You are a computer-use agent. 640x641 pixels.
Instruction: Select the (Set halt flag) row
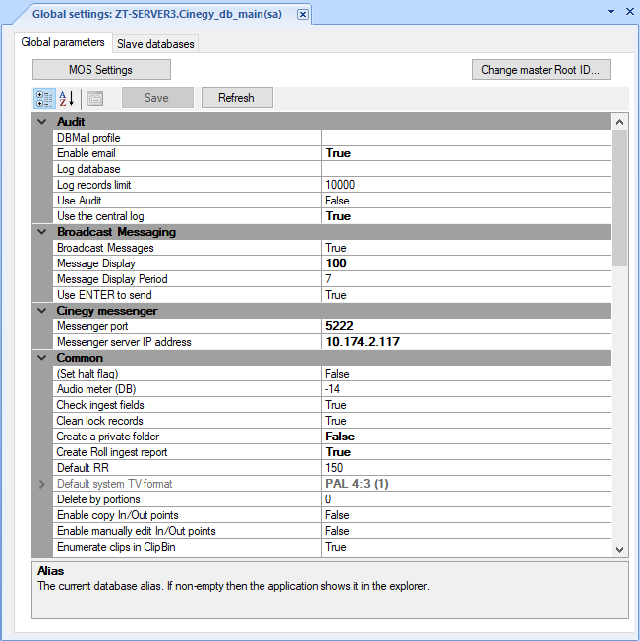(x=332, y=374)
